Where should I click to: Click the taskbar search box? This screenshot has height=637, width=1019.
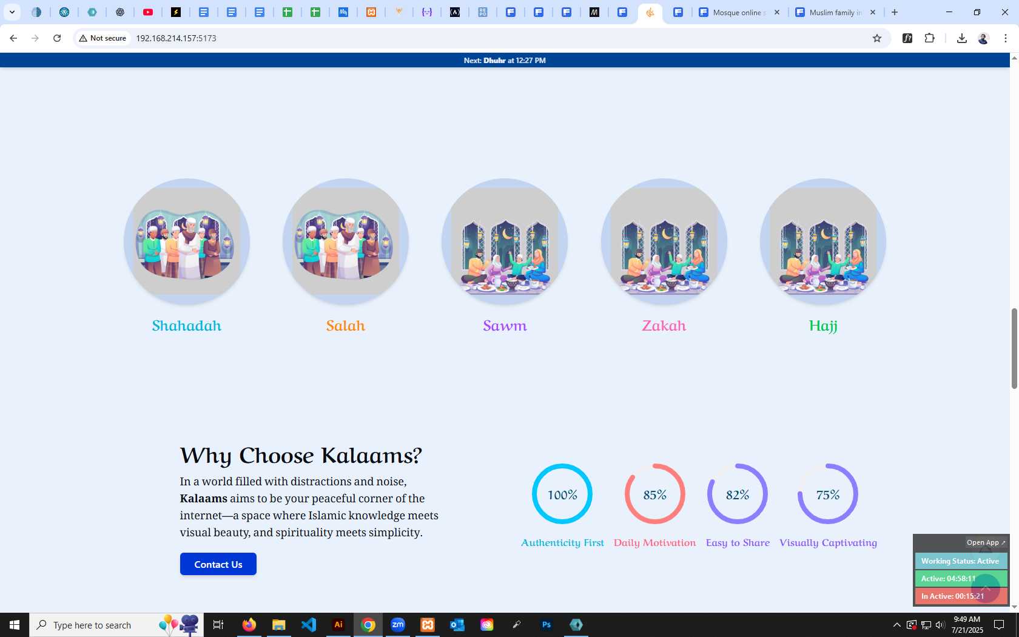(116, 625)
